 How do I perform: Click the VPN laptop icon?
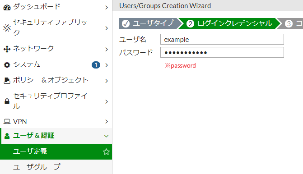7,121
